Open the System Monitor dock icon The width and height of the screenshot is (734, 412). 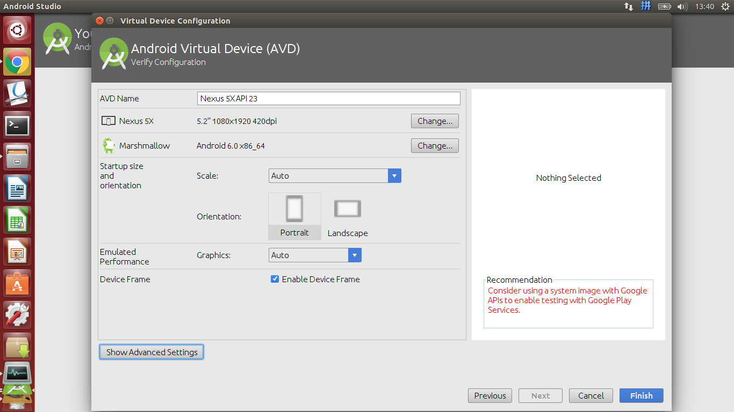17,372
